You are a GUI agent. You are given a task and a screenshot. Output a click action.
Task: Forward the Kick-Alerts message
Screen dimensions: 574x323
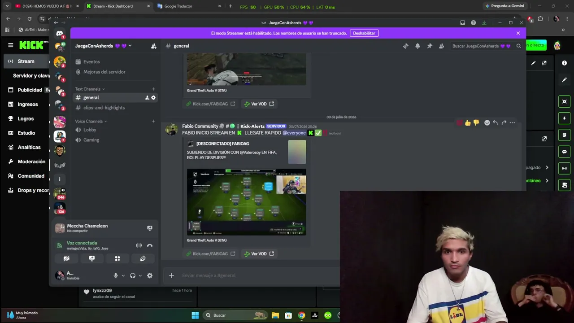(504, 122)
